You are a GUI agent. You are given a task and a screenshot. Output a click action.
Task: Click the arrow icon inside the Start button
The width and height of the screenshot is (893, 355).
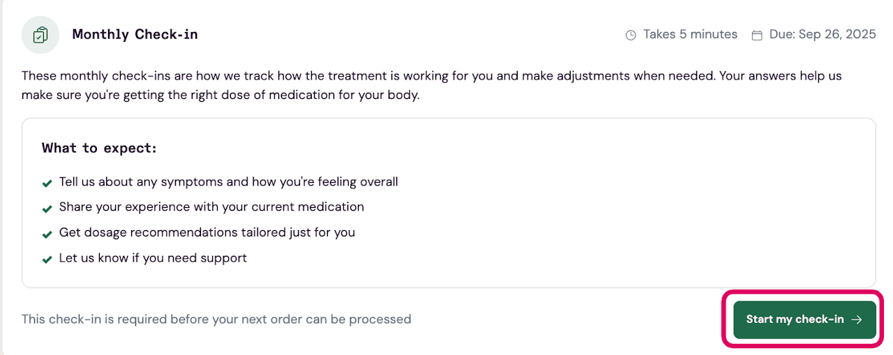[x=857, y=319]
